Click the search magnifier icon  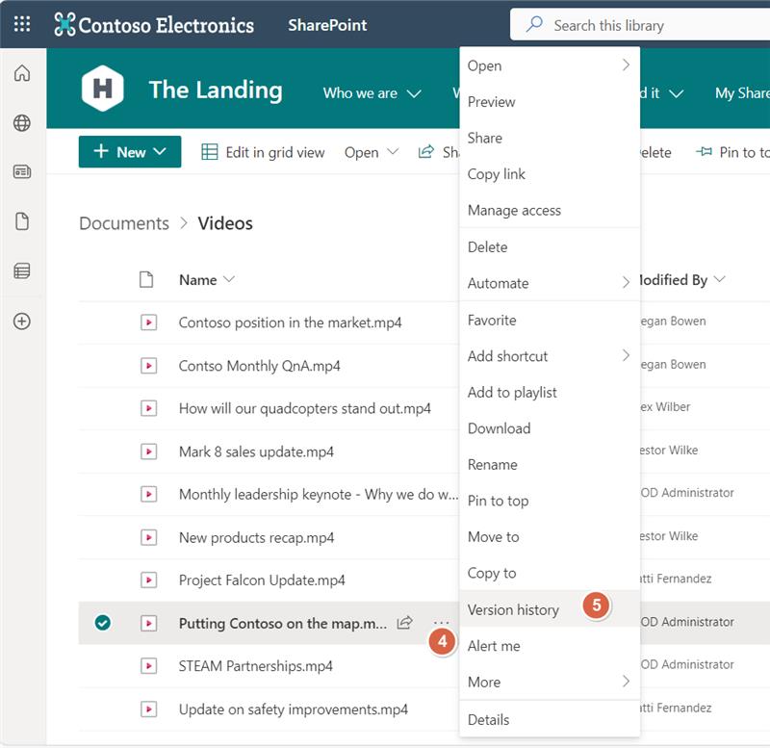tap(534, 24)
